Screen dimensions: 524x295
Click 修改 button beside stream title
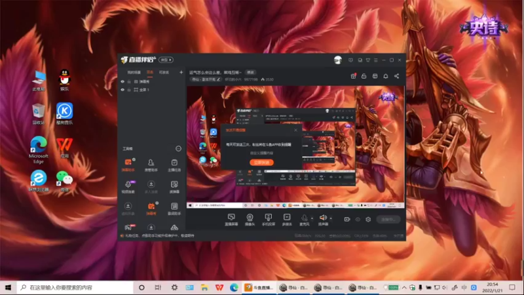[x=250, y=72]
